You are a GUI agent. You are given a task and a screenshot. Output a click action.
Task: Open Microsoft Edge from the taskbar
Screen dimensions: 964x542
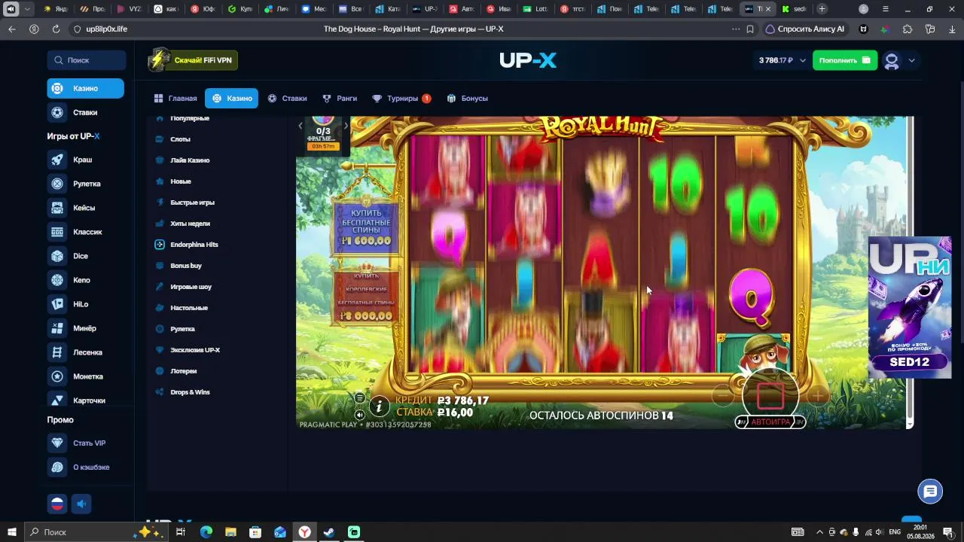pyautogui.click(x=206, y=532)
